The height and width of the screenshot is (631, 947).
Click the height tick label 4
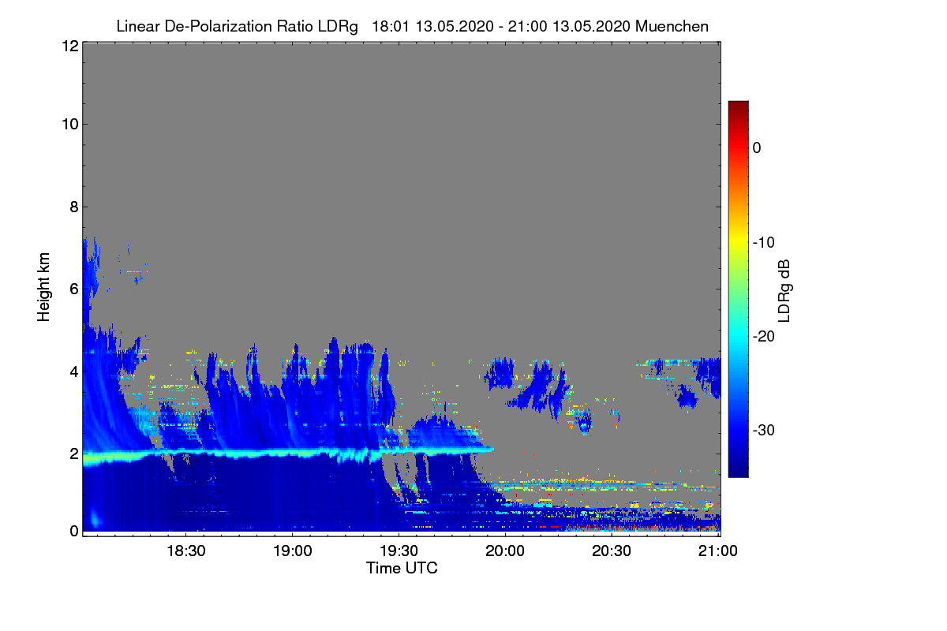tap(73, 371)
